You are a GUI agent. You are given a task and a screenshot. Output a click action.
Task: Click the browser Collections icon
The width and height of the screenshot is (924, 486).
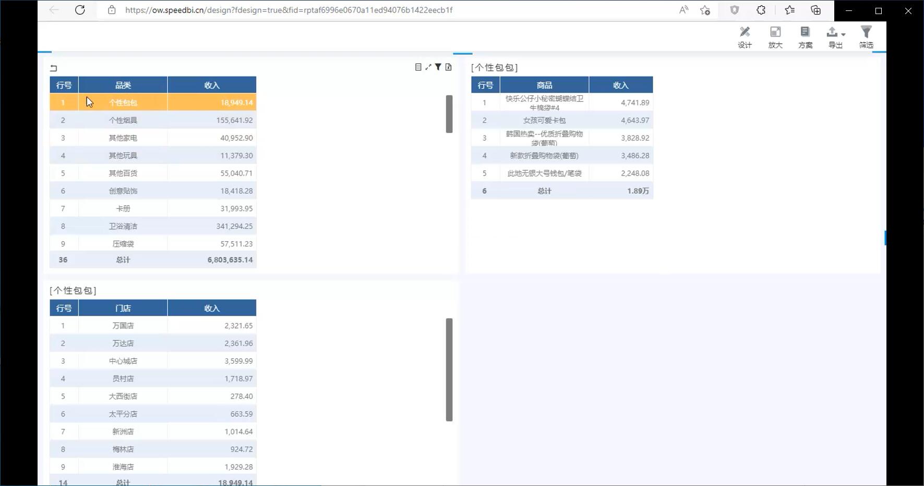tap(815, 10)
